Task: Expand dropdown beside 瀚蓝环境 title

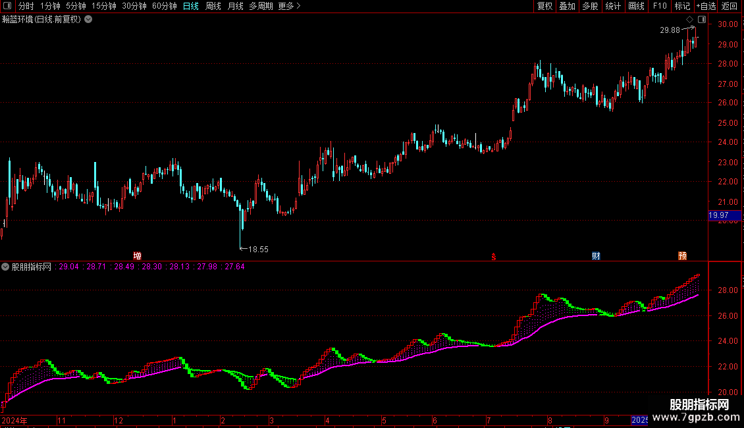Action: click(x=88, y=20)
